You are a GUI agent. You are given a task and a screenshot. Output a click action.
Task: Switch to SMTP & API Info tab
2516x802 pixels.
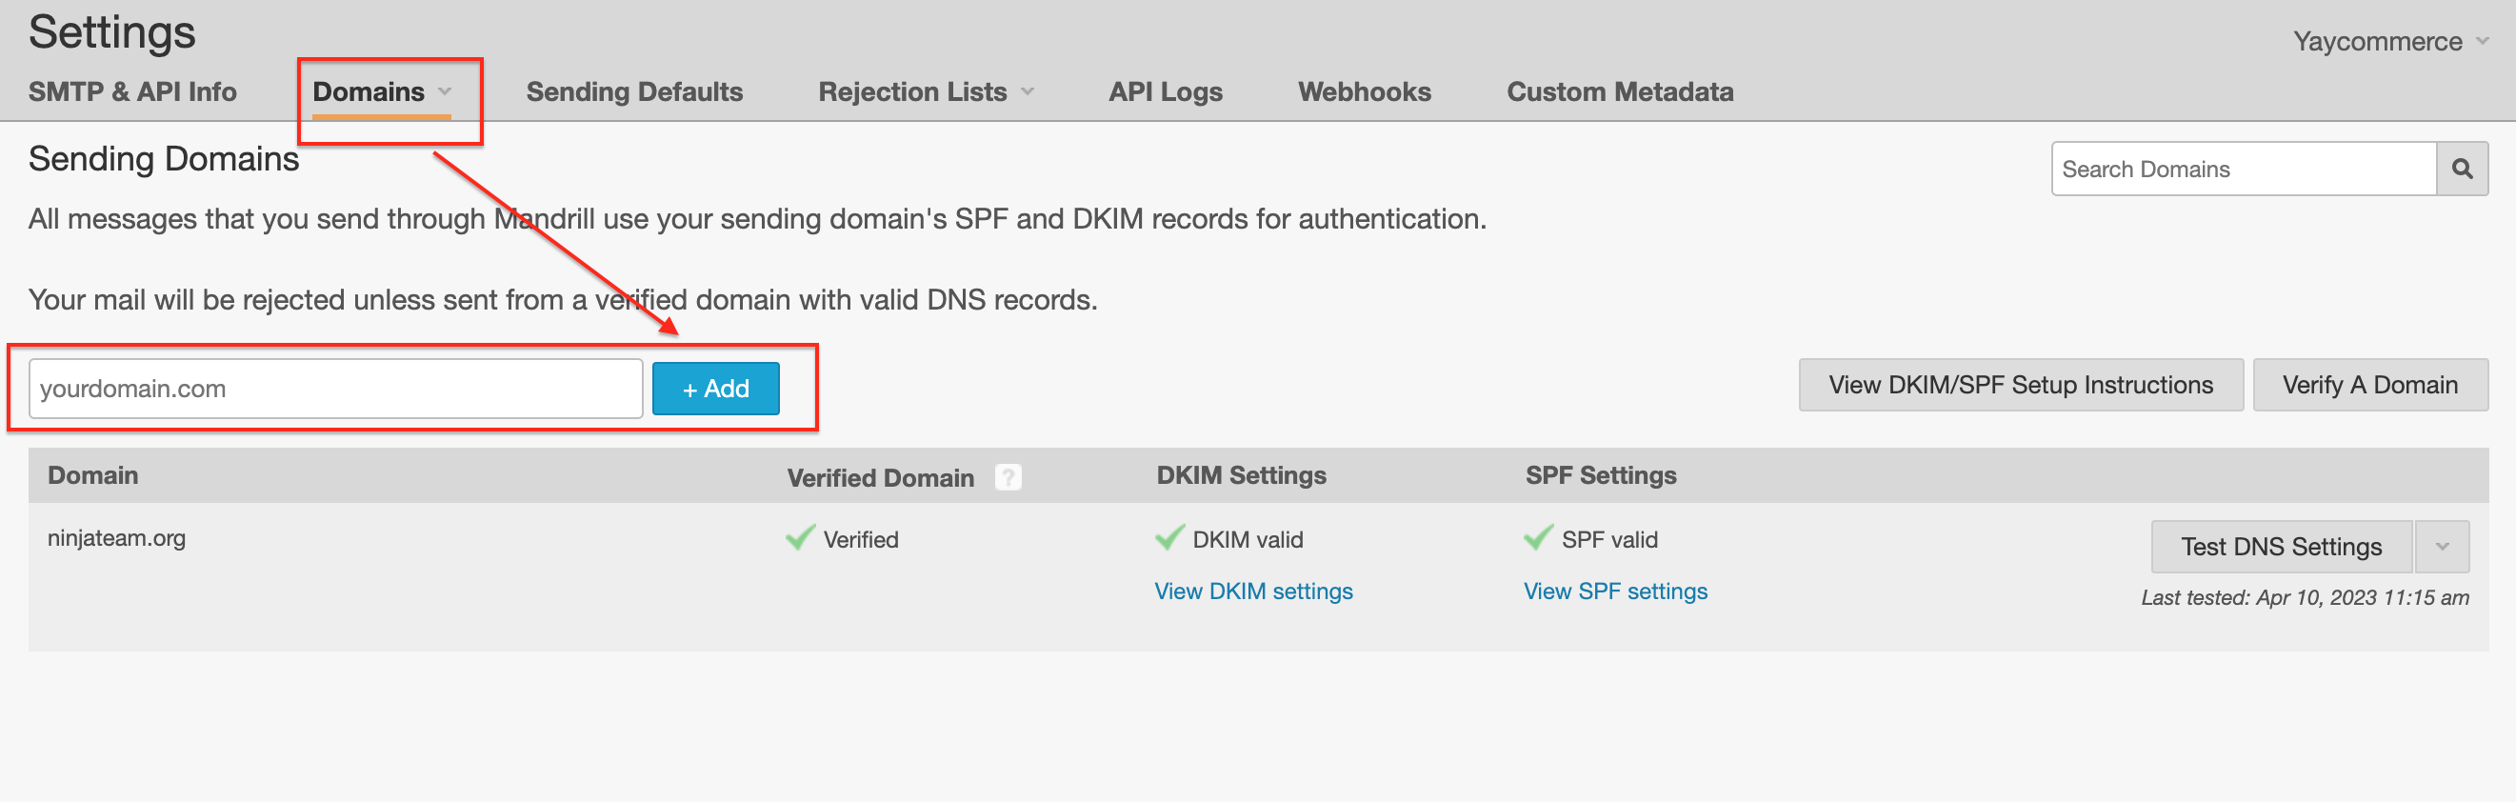click(131, 91)
